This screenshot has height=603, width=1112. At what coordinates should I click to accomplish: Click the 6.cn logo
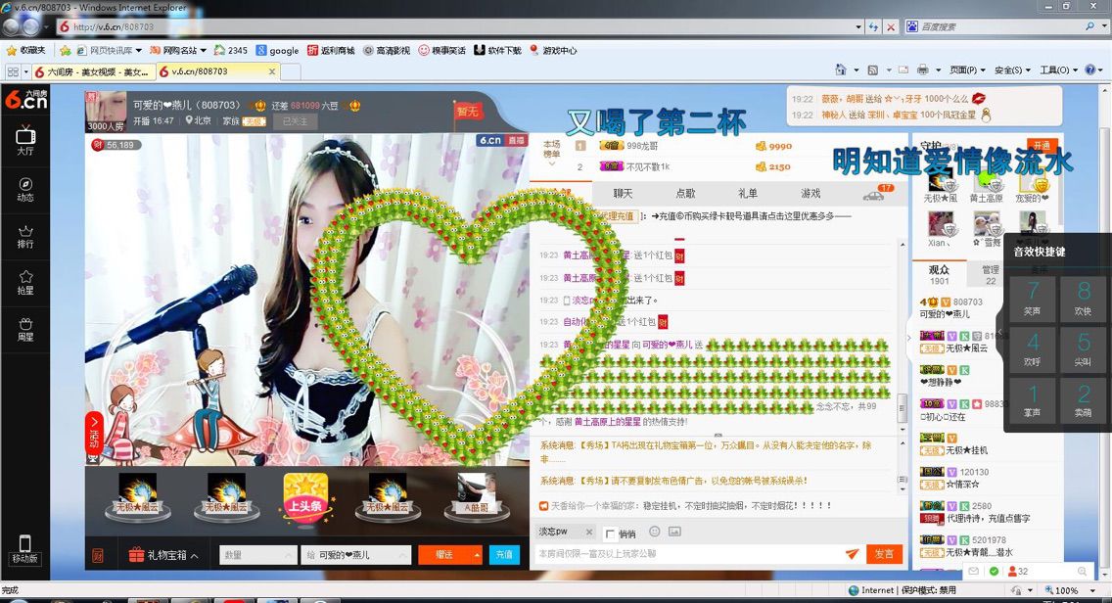[x=25, y=99]
